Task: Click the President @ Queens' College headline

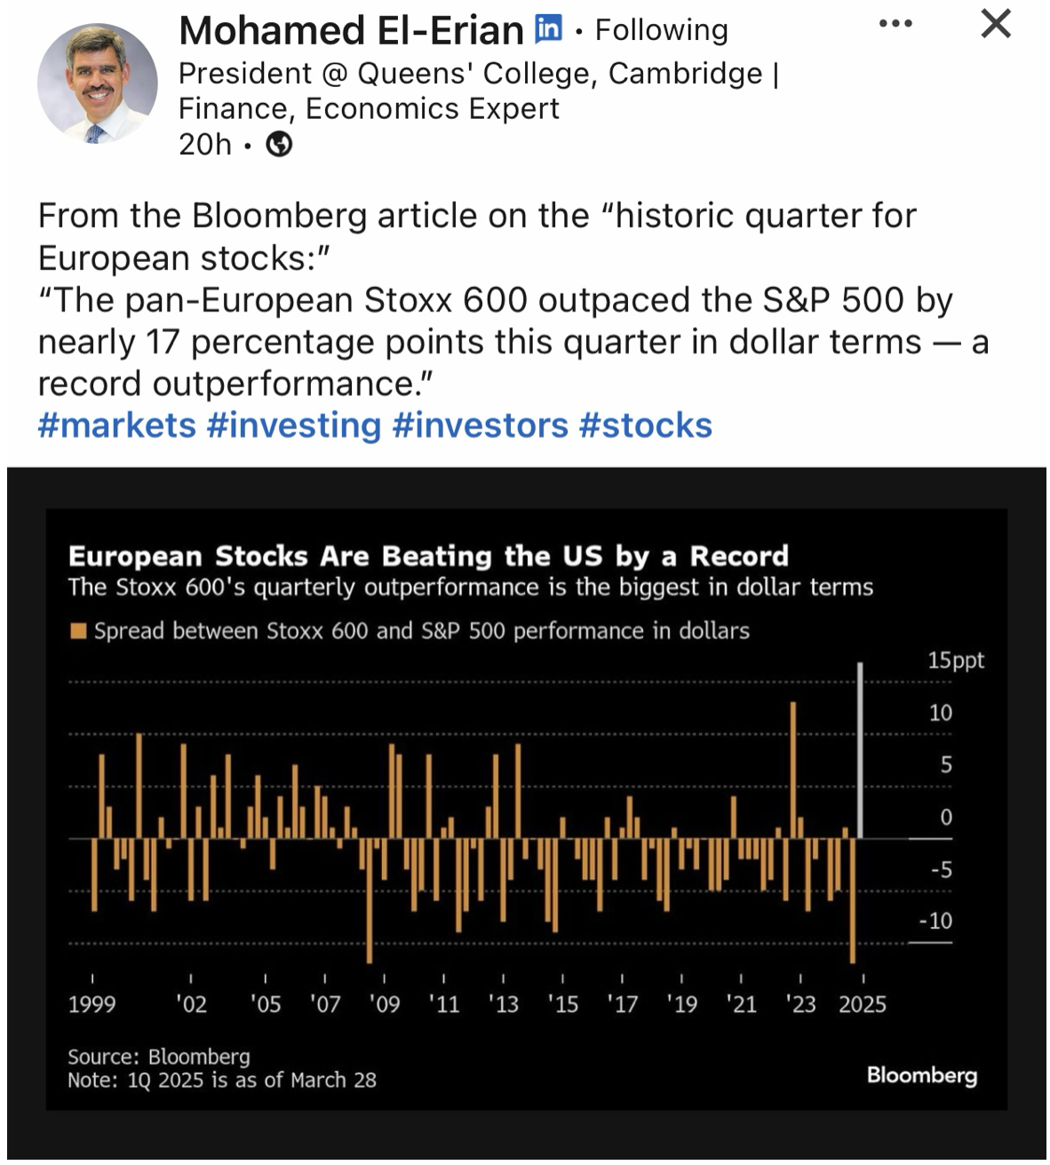Action: [478, 74]
